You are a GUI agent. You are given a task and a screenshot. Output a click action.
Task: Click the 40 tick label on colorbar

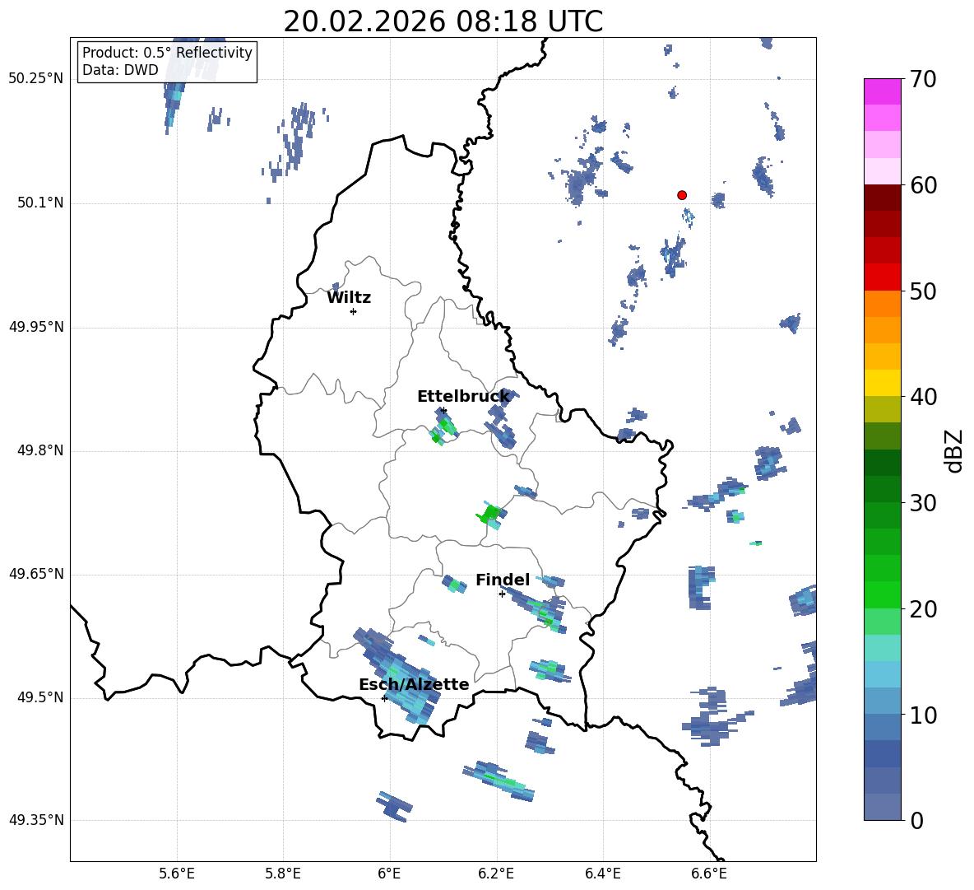pos(923,397)
